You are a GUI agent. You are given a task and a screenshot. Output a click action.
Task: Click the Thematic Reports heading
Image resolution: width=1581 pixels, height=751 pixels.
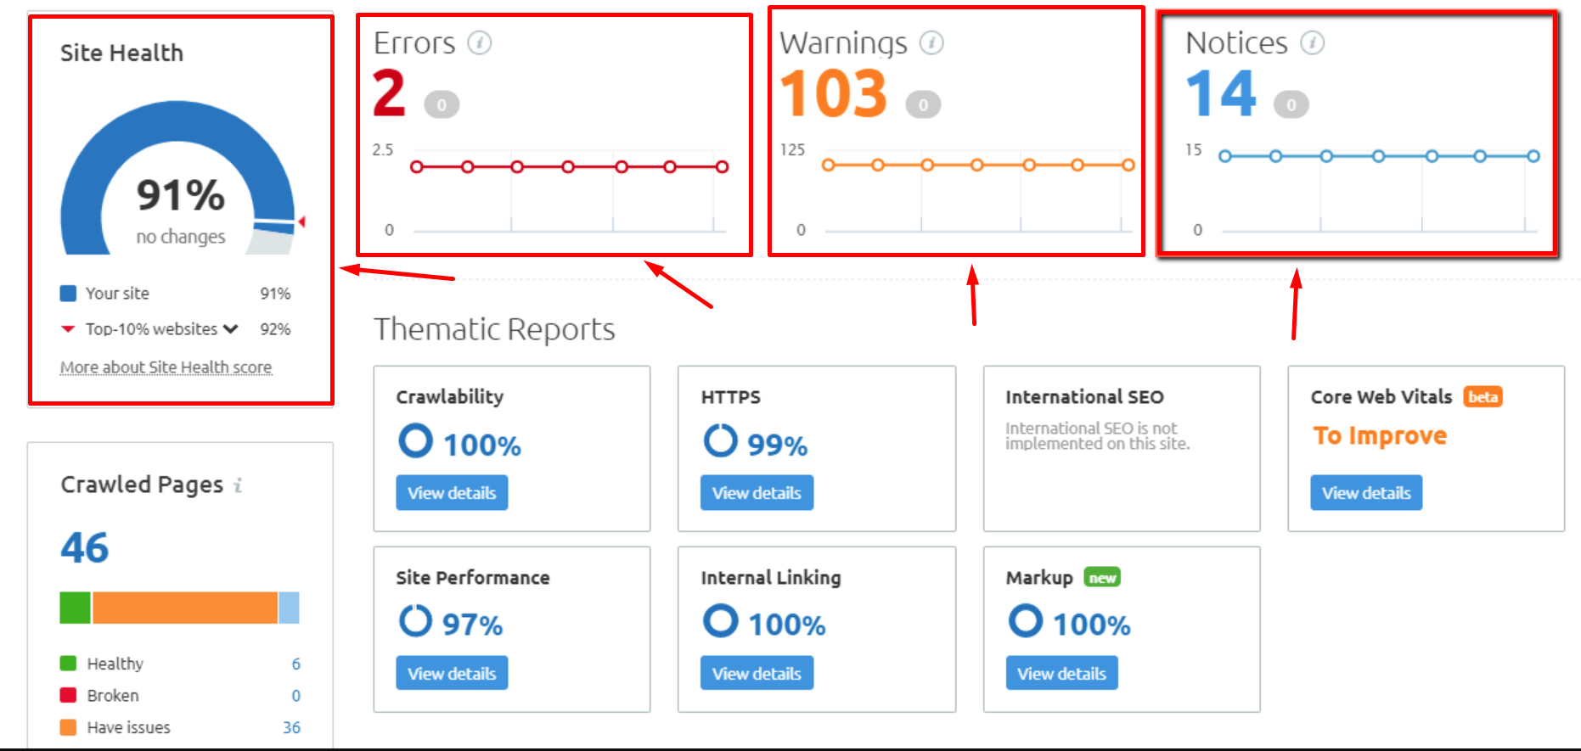coord(494,329)
